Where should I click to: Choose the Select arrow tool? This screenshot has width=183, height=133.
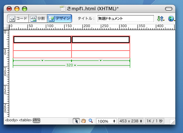point(76,121)
